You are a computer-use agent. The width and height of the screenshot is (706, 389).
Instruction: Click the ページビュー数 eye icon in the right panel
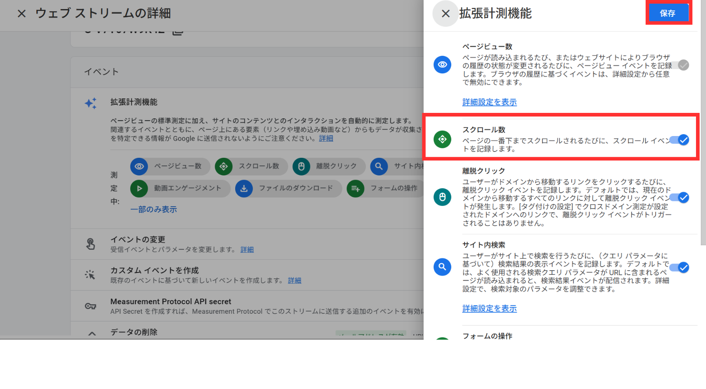[442, 65]
